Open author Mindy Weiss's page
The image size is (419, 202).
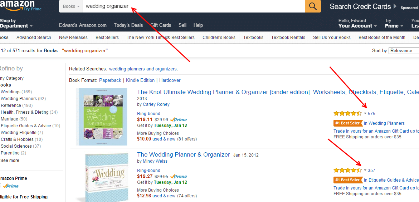click(x=155, y=161)
